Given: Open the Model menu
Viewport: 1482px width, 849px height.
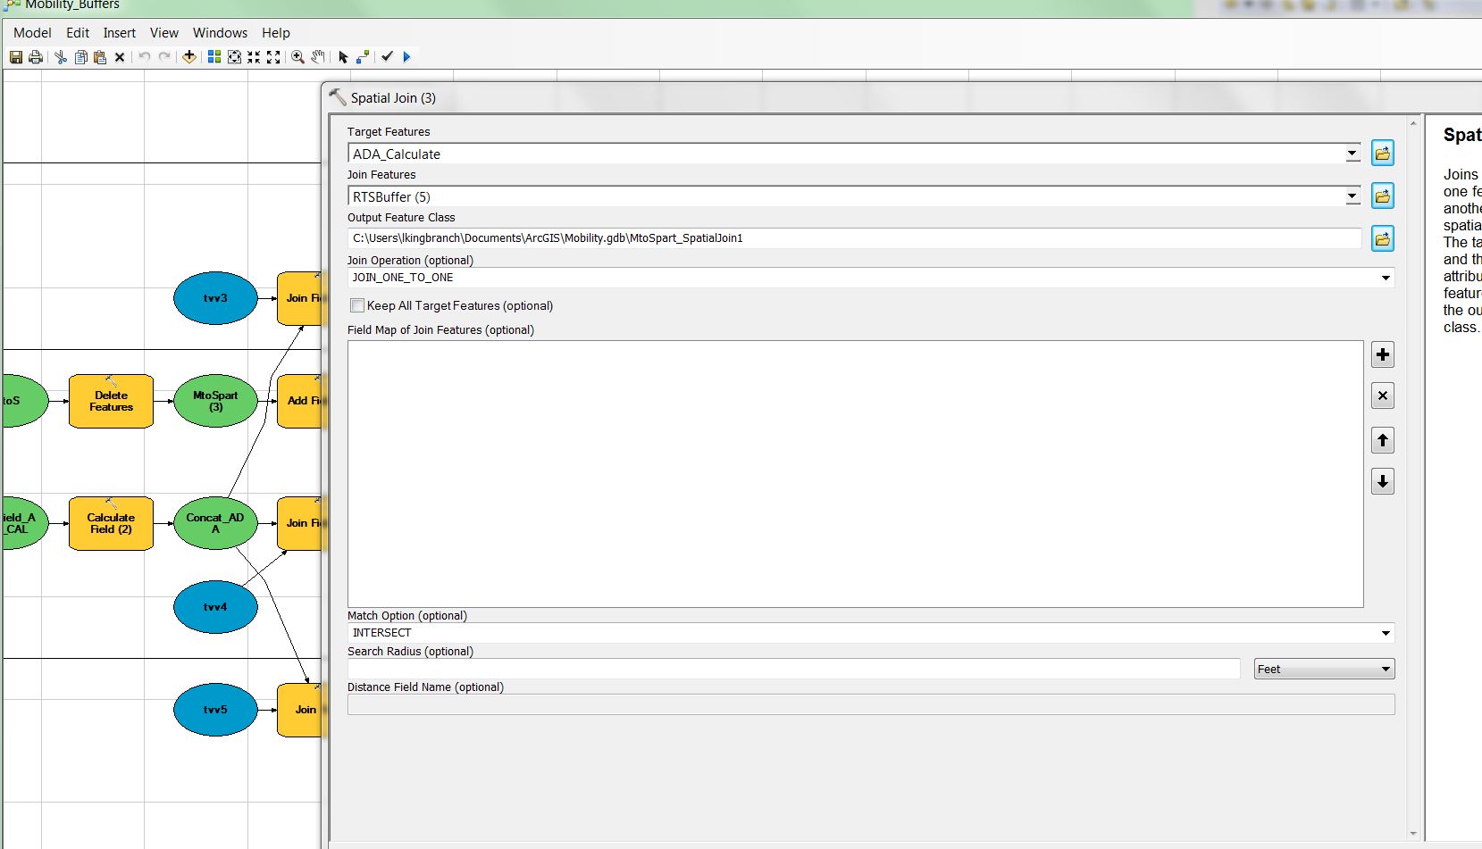Looking at the screenshot, I should [32, 33].
